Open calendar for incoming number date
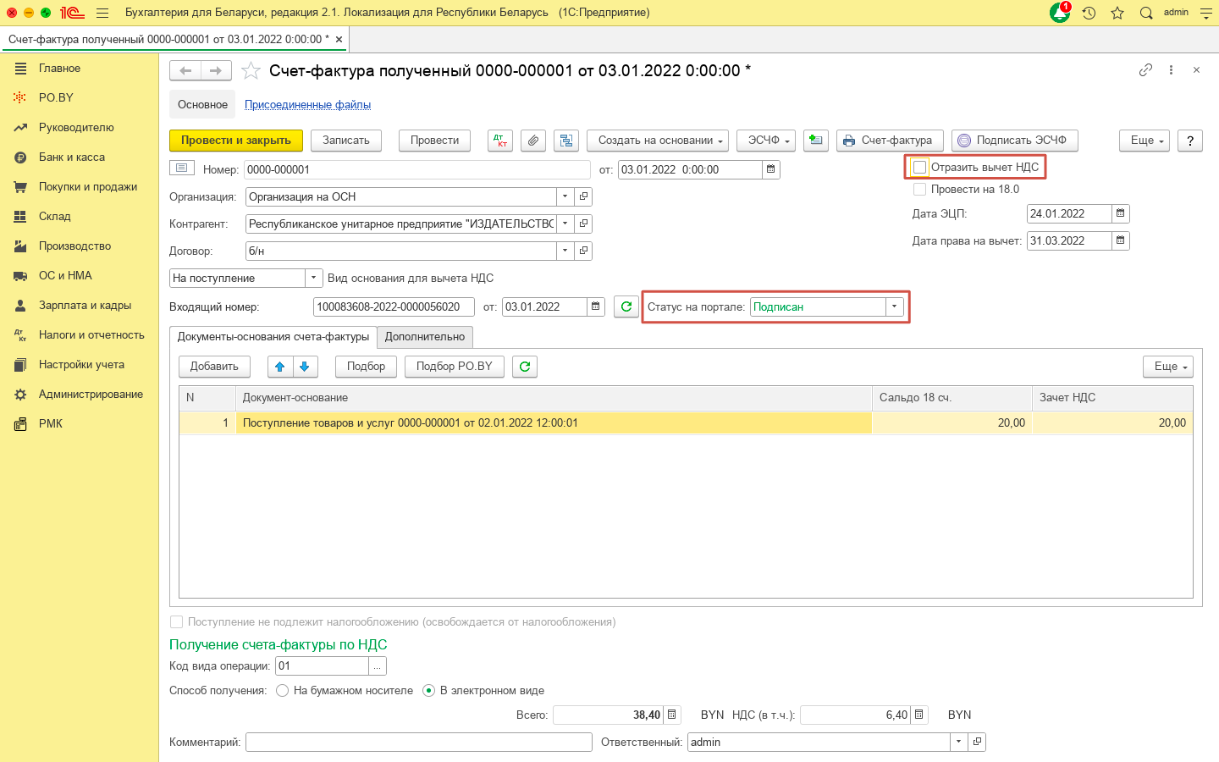 click(595, 306)
